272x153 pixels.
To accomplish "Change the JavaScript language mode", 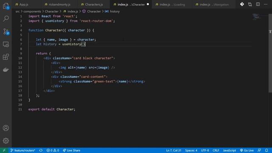I will point(229,150).
